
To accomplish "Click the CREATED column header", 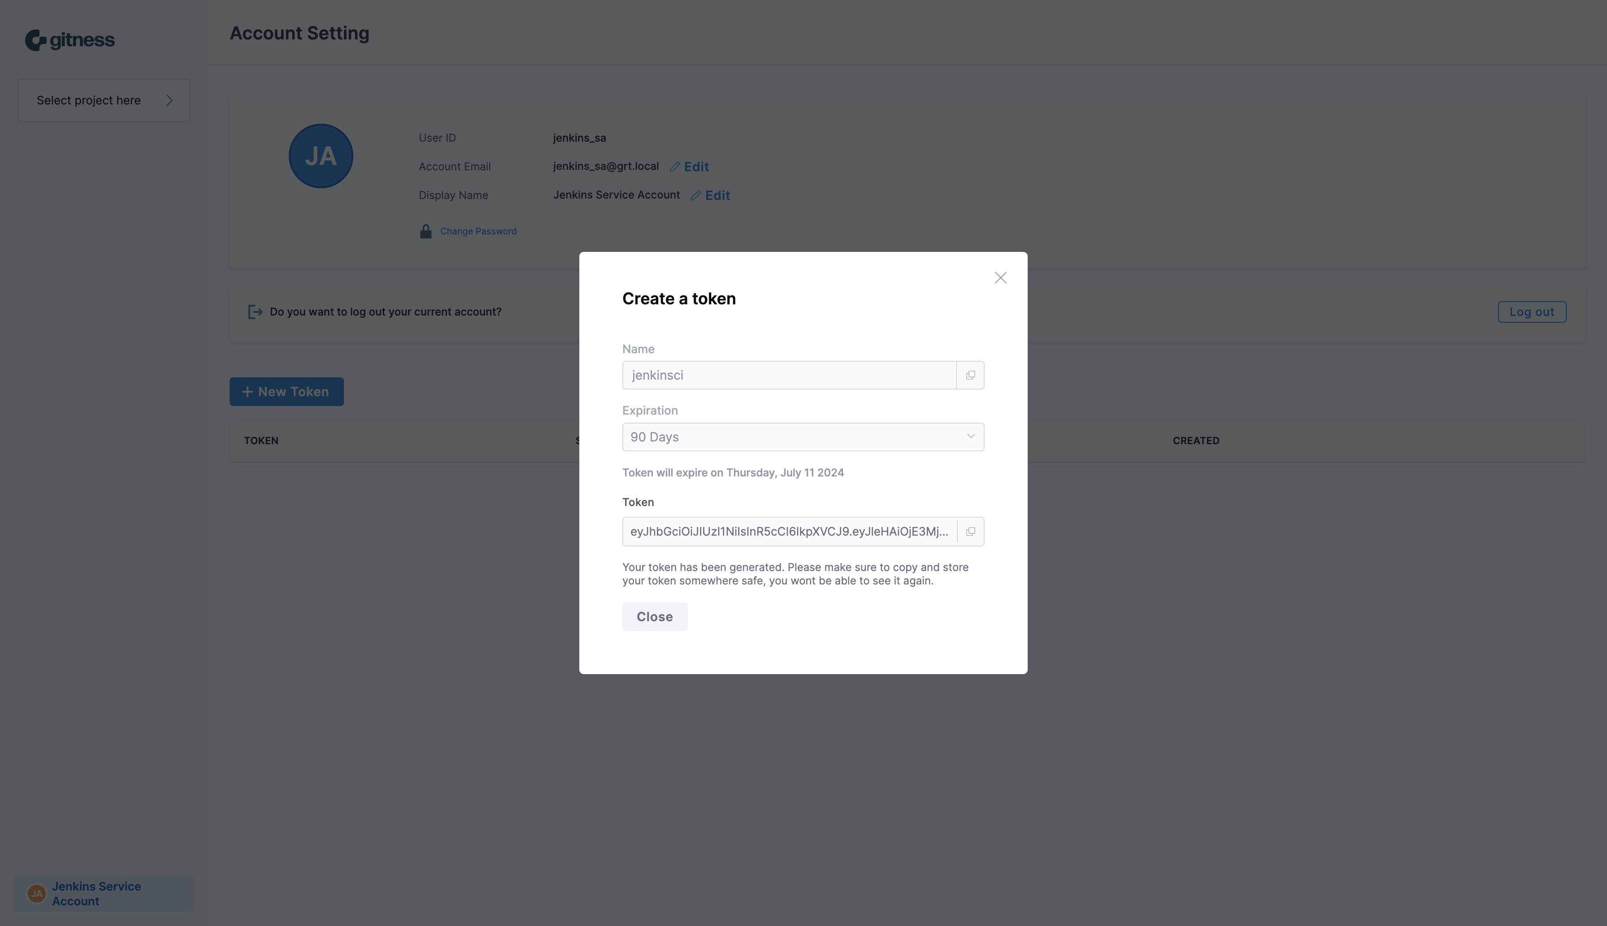I will 1196,441.
